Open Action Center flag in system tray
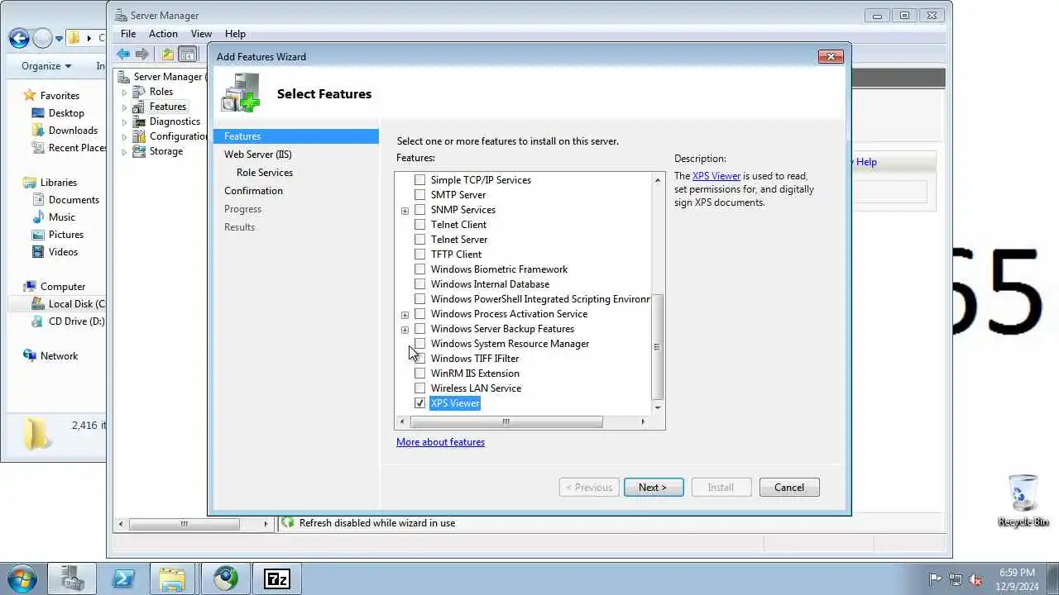Image resolution: width=1059 pixels, height=595 pixels. click(935, 579)
